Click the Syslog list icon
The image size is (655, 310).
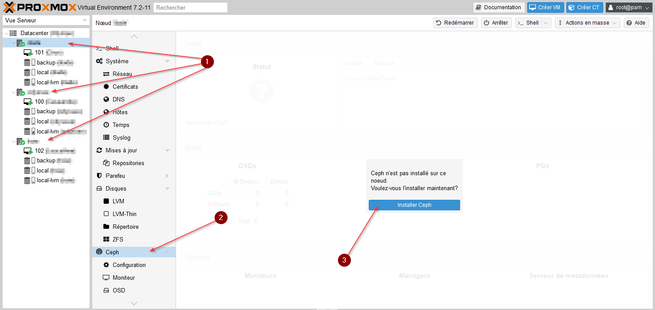coord(106,138)
